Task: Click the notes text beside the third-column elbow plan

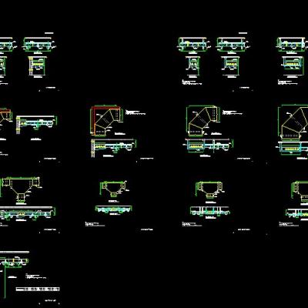Action: [x=233, y=112]
